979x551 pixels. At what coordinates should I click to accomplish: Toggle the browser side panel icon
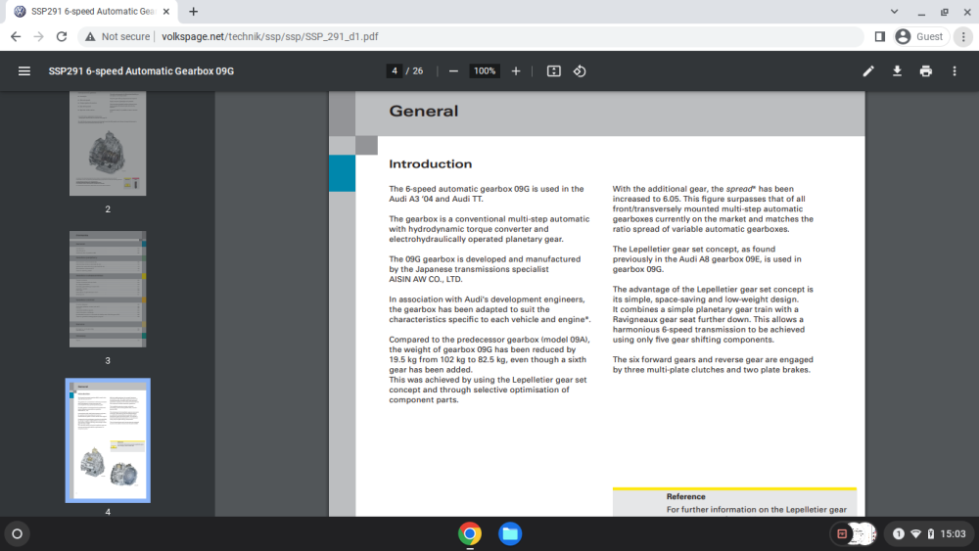click(880, 37)
